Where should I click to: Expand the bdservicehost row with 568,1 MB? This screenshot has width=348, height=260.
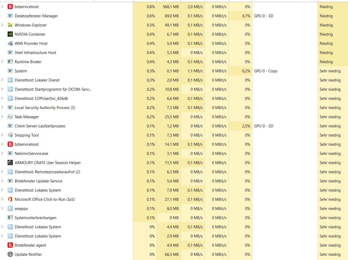2,7
